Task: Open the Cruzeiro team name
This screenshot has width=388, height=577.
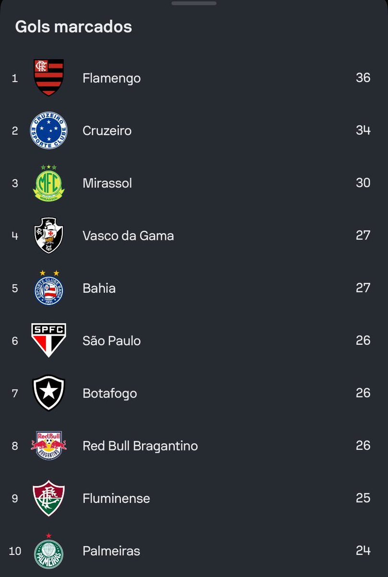Action: coord(107,130)
